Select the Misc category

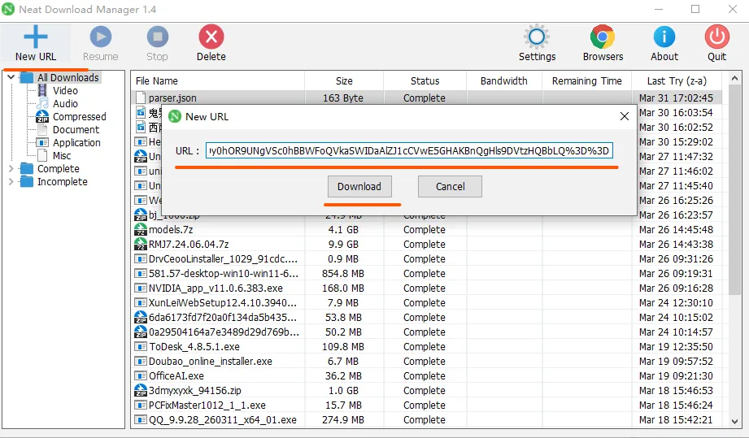click(62, 155)
